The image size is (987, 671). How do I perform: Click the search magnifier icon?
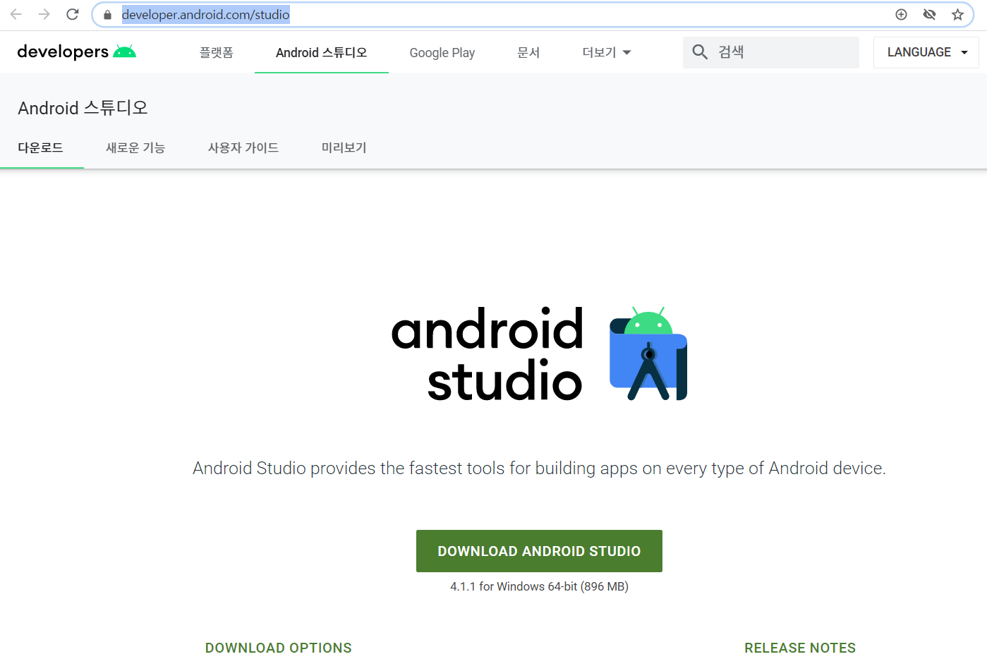[x=700, y=52]
